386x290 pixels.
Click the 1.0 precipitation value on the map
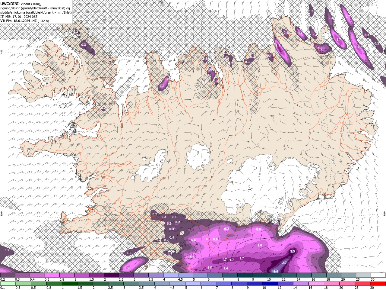click(260, 245)
